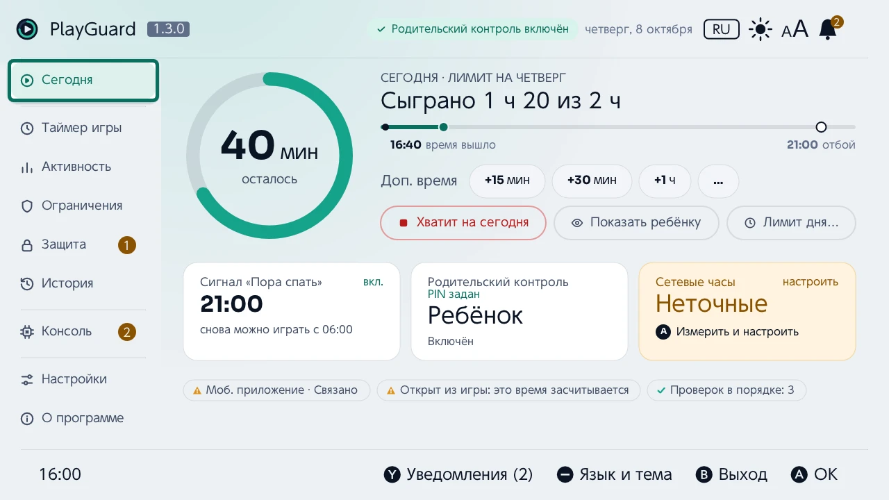Viewport: 889px width, 500px height.
Task: Click the Проверок в порядке: 3 chip
Action: tap(726, 390)
